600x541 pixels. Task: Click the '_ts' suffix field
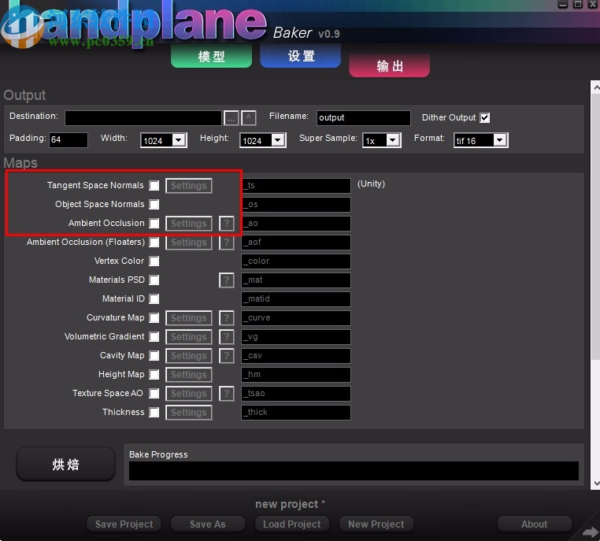296,186
